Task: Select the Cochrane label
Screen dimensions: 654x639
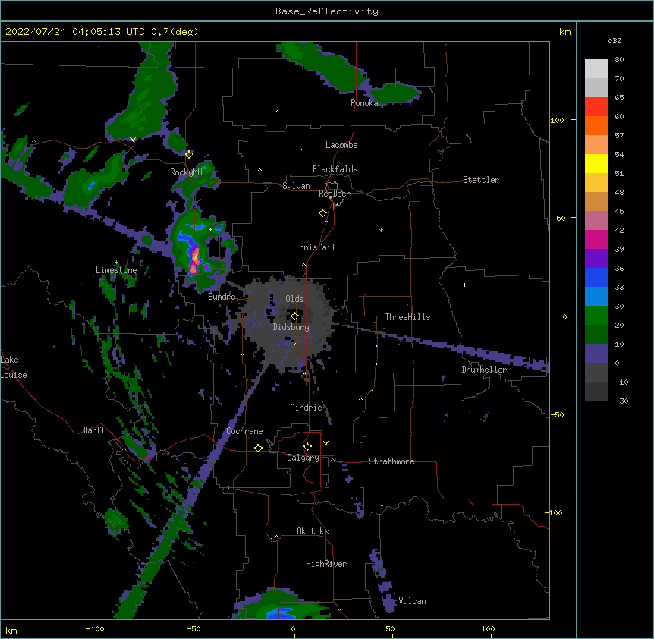Action: (244, 431)
